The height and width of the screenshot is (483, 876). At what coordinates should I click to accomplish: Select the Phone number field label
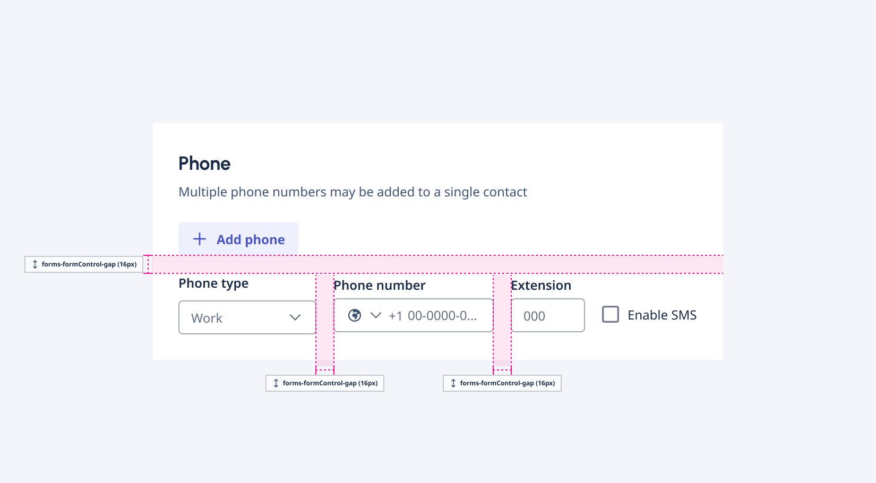click(379, 285)
